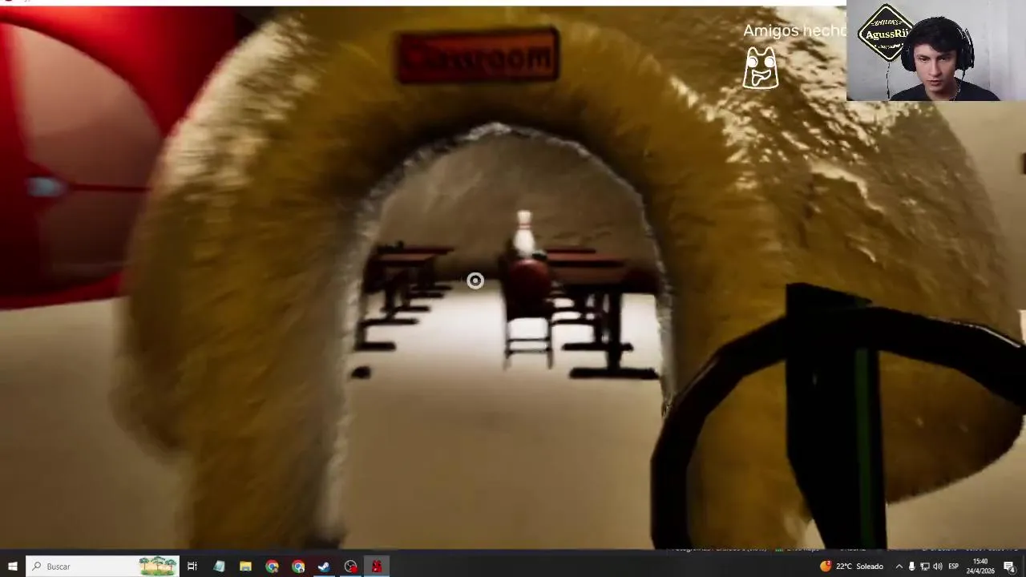This screenshot has width=1026, height=577.
Task: Open the network tray icon
Action: (x=924, y=567)
